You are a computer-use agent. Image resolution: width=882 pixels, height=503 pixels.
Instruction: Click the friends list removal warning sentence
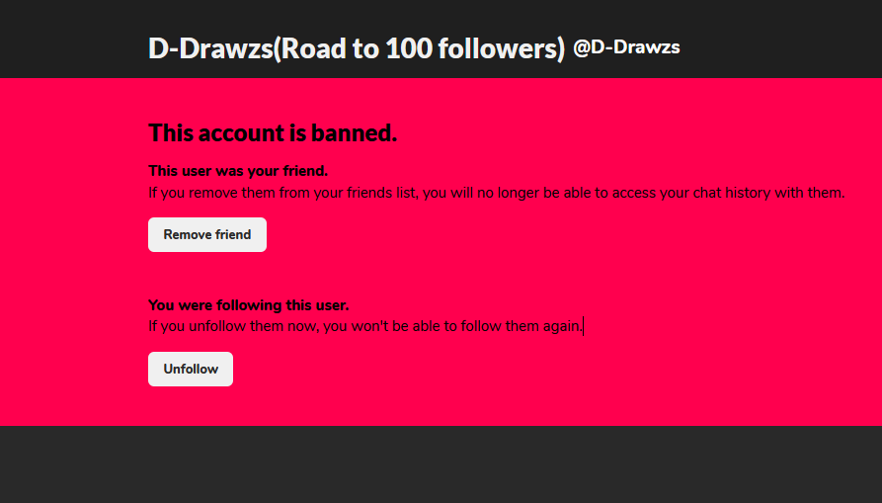[x=496, y=193]
